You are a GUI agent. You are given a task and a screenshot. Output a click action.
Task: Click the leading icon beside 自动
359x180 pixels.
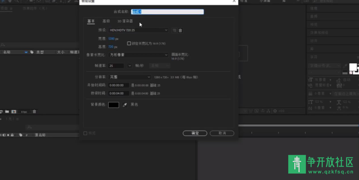pos(339,80)
